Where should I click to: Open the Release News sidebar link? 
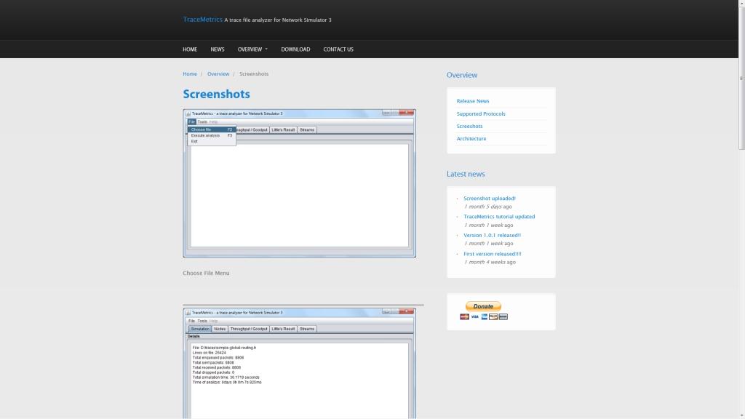point(473,101)
